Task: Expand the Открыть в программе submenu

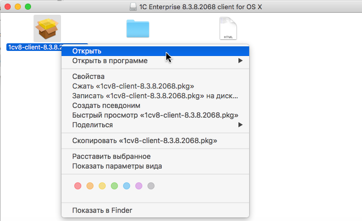Action: coord(110,61)
